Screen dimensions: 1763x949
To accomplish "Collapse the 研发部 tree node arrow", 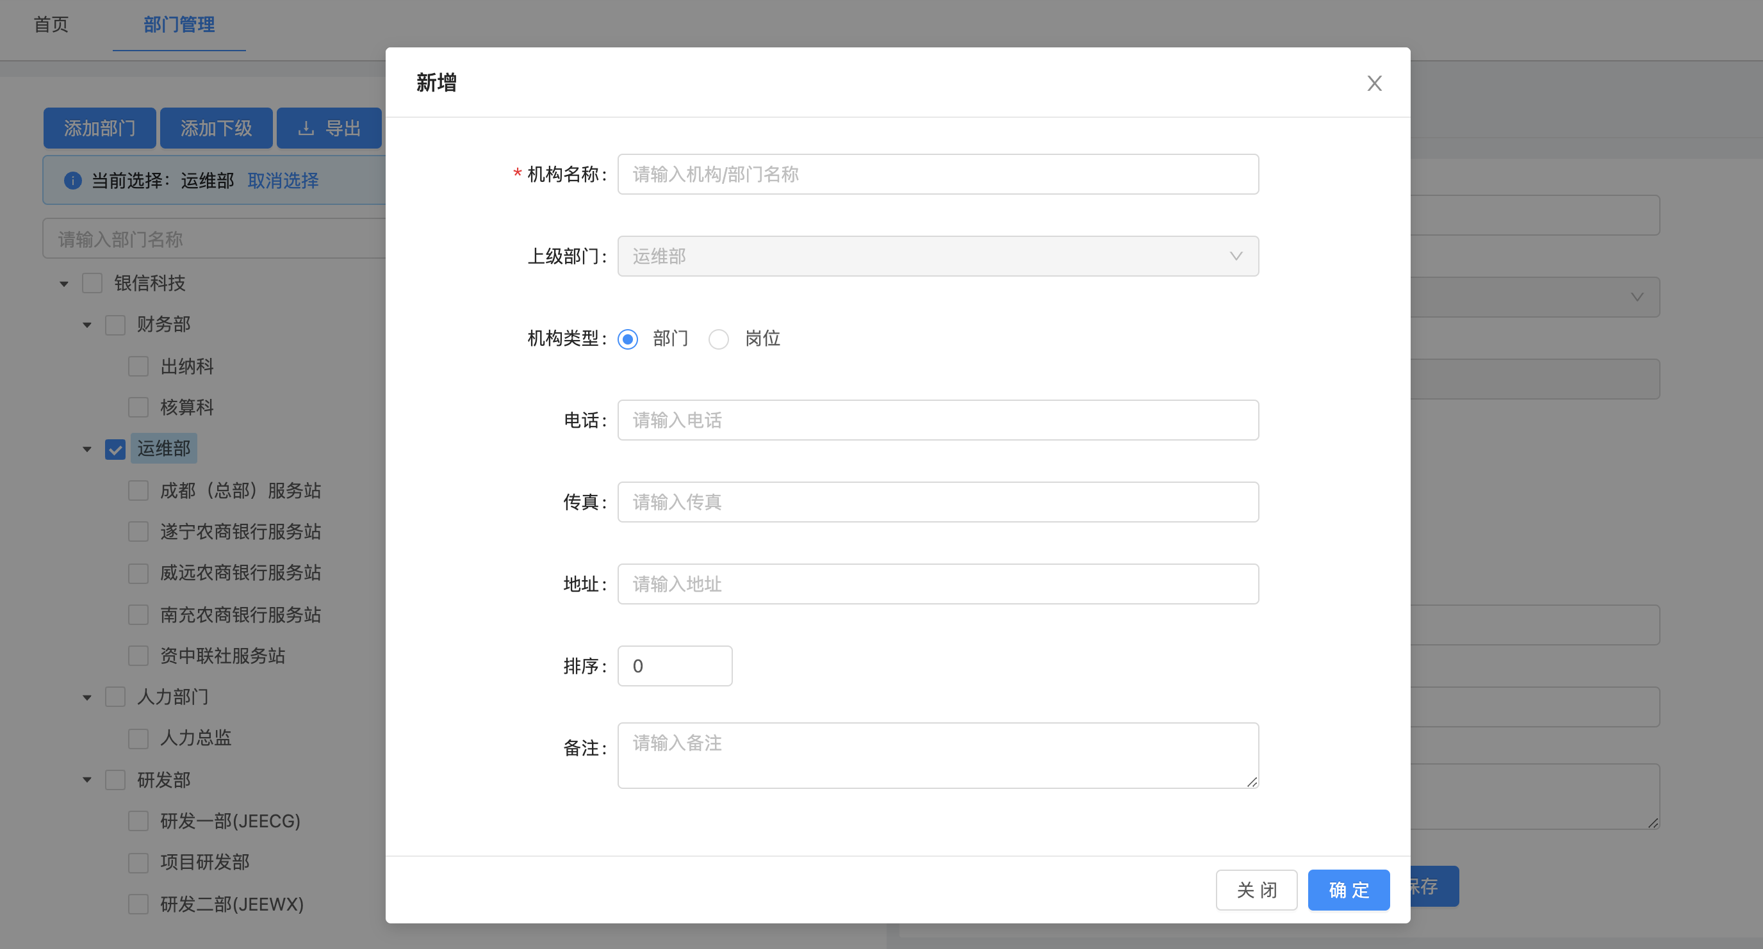I will click(87, 780).
